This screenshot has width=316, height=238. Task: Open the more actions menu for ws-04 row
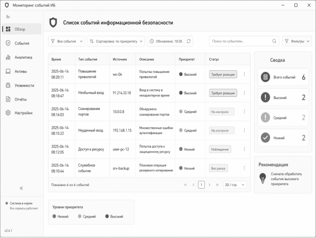point(244,74)
